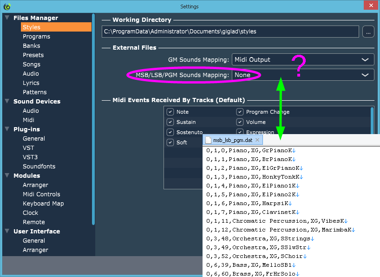Toggle the Sustain checkbox
380x277 pixels.
point(170,122)
